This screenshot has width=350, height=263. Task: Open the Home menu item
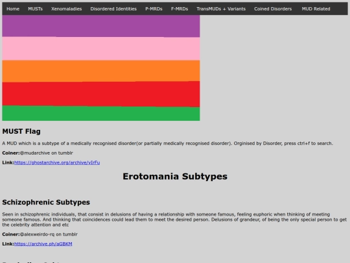pyautogui.click(x=13, y=8)
